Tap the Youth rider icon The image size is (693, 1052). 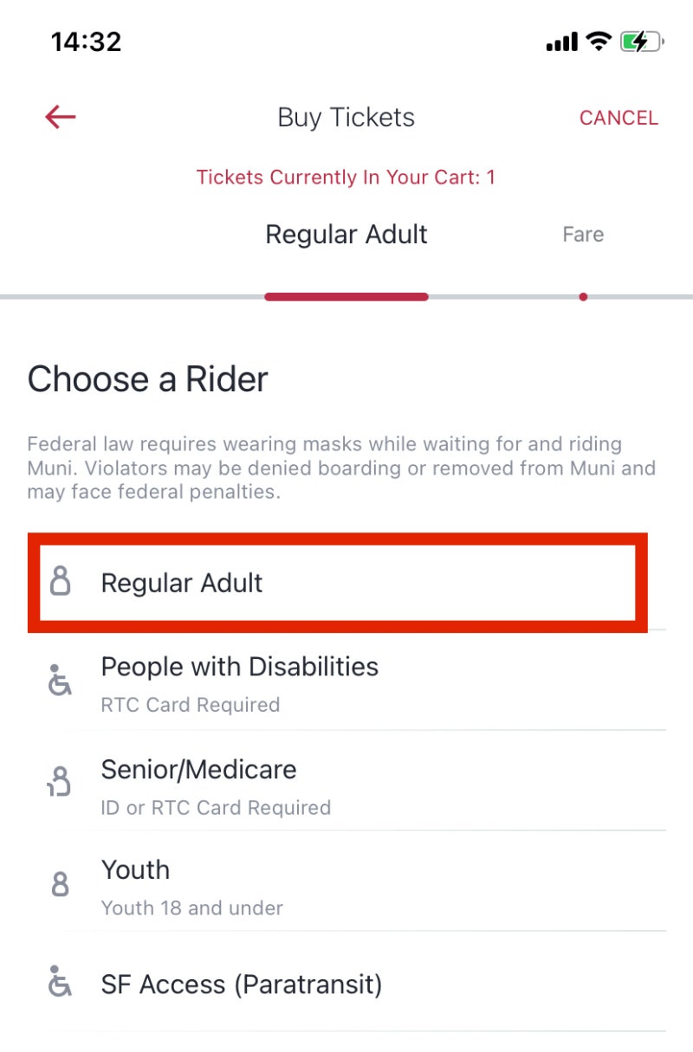60,883
